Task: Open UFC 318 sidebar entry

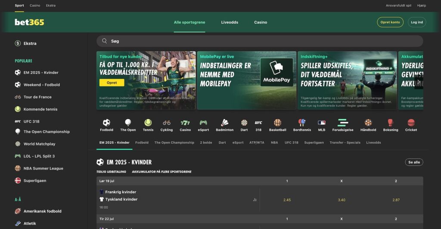Action: click(31, 121)
